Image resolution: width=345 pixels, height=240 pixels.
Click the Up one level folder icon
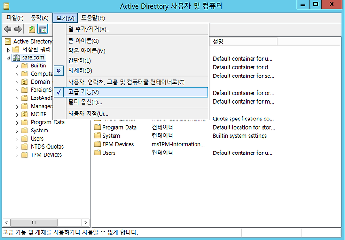[x=32, y=29]
